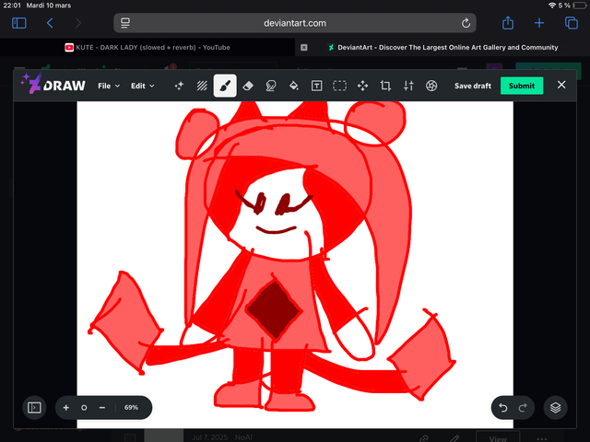Select the Crop tool
590x442 pixels.
tap(385, 86)
